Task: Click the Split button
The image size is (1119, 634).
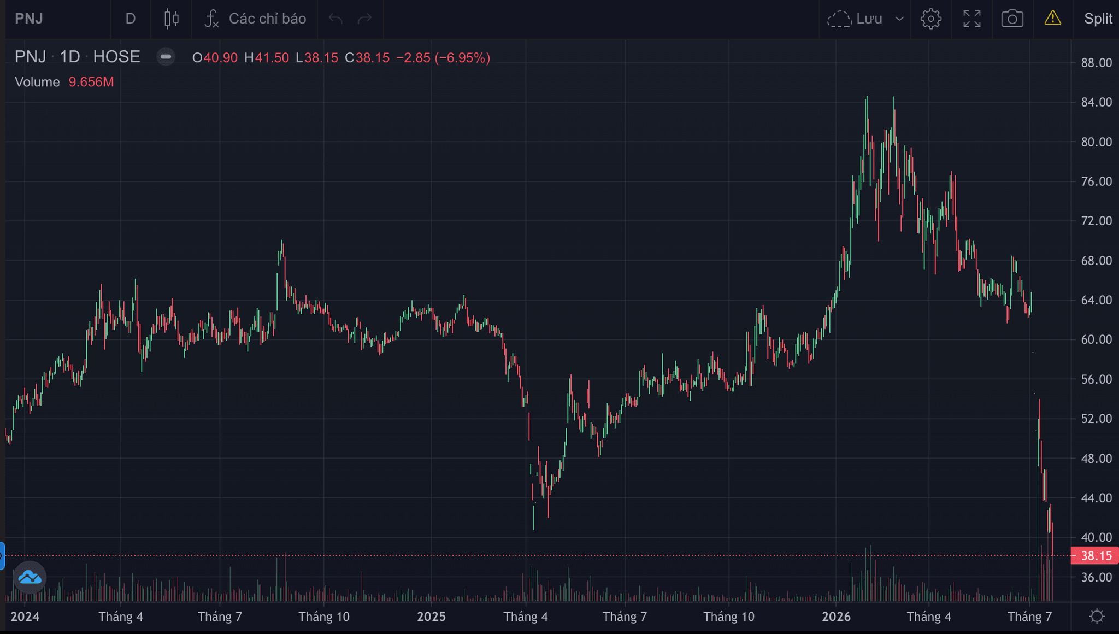Action: tap(1098, 19)
